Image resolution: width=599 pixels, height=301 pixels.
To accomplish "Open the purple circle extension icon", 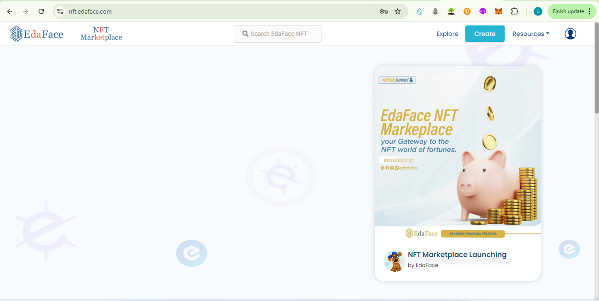I will pyautogui.click(x=483, y=11).
